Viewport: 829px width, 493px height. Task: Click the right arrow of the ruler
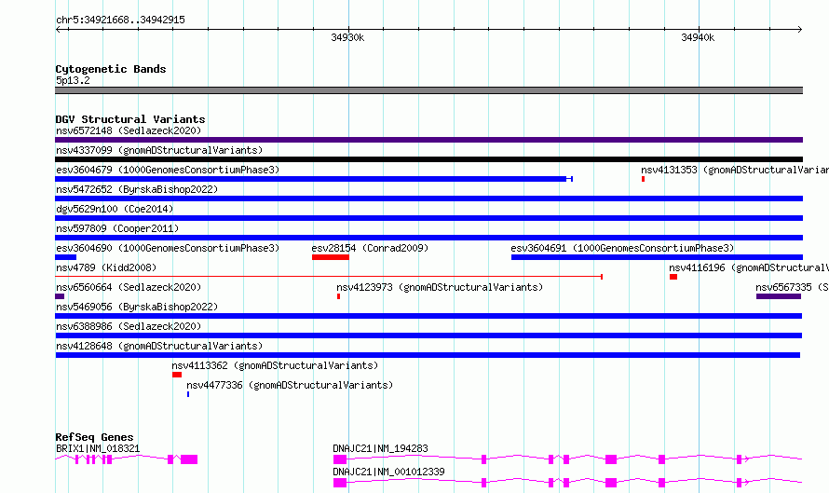[x=800, y=29]
